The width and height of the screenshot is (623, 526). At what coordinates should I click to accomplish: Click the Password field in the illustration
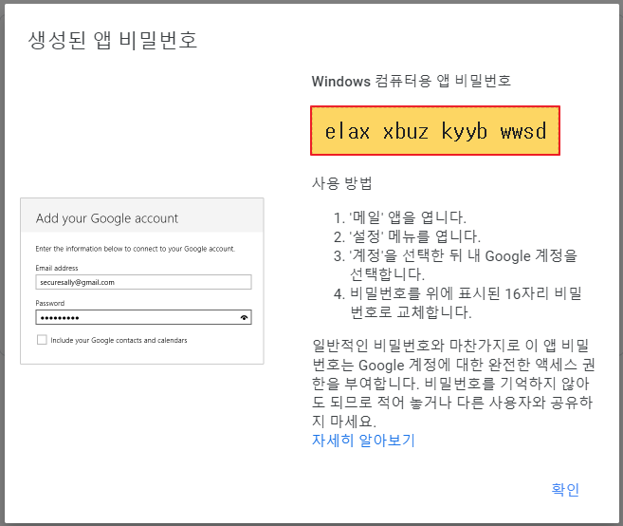pyautogui.click(x=143, y=317)
